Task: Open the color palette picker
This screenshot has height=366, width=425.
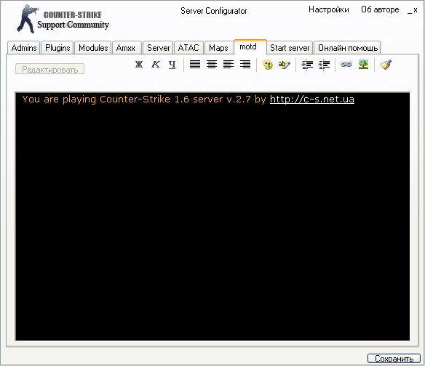Action: (x=268, y=65)
